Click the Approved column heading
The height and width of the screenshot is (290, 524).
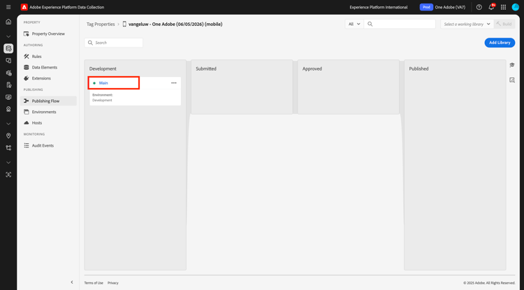[x=312, y=68]
